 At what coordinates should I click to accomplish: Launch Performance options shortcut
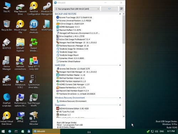[20, 100]
